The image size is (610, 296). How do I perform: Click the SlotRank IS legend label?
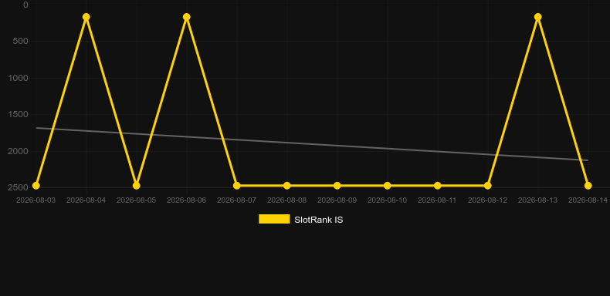coord(319,220)
